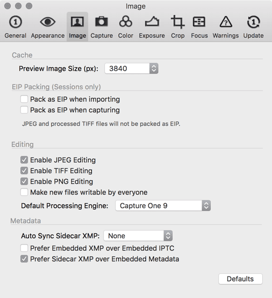Open the General preferences icon

point(16,22)
